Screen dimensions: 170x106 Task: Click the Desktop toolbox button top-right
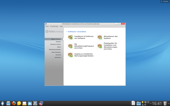[165, 1]
